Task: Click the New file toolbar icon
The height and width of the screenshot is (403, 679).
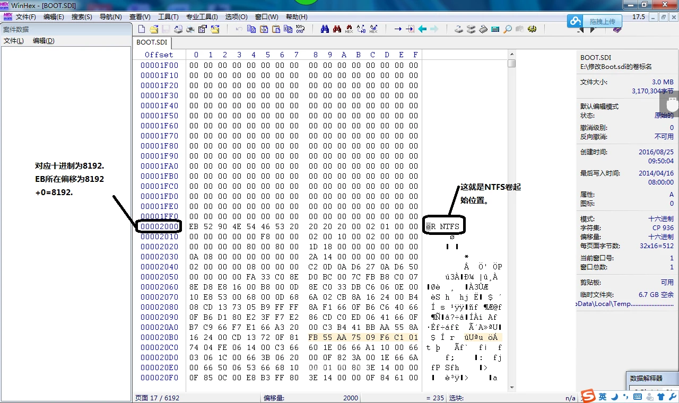Action: (142, 29)
